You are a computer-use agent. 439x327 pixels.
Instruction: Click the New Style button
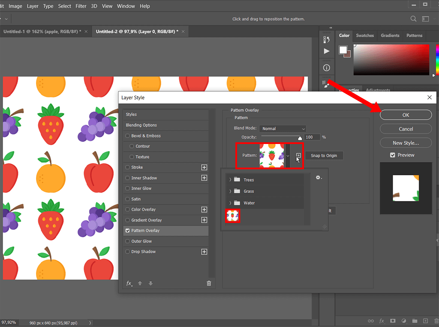pyautogui.click(x=406, y=143)
